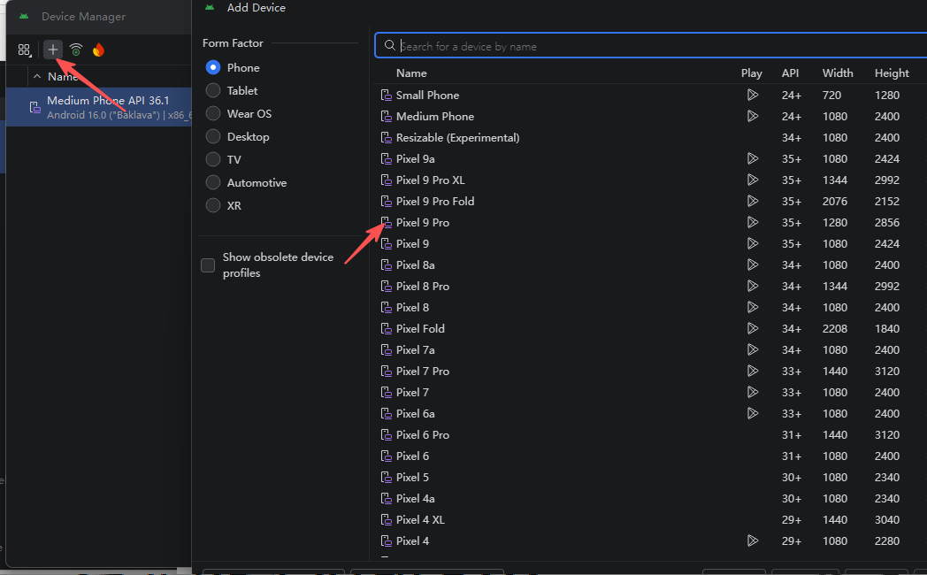Click the Add Device window title
Screen dimensions: 927x575
[256, 8]
